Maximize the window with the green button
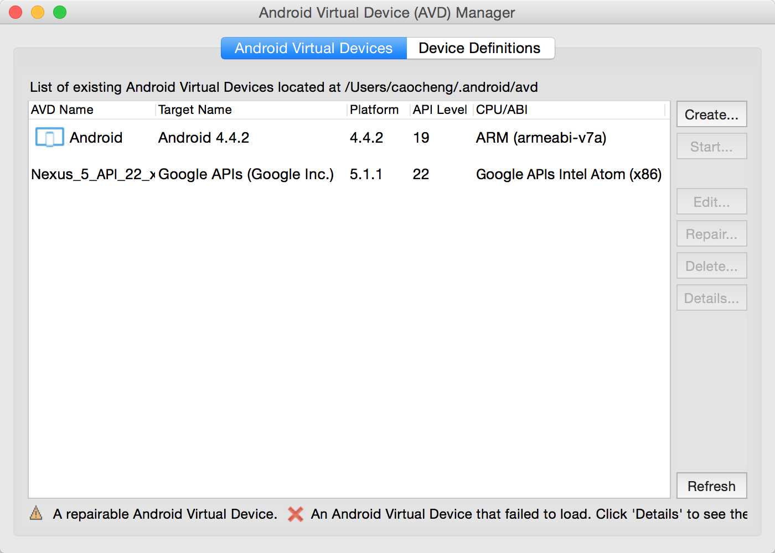Viewport: 775px width, 553px height. point(60,12)
